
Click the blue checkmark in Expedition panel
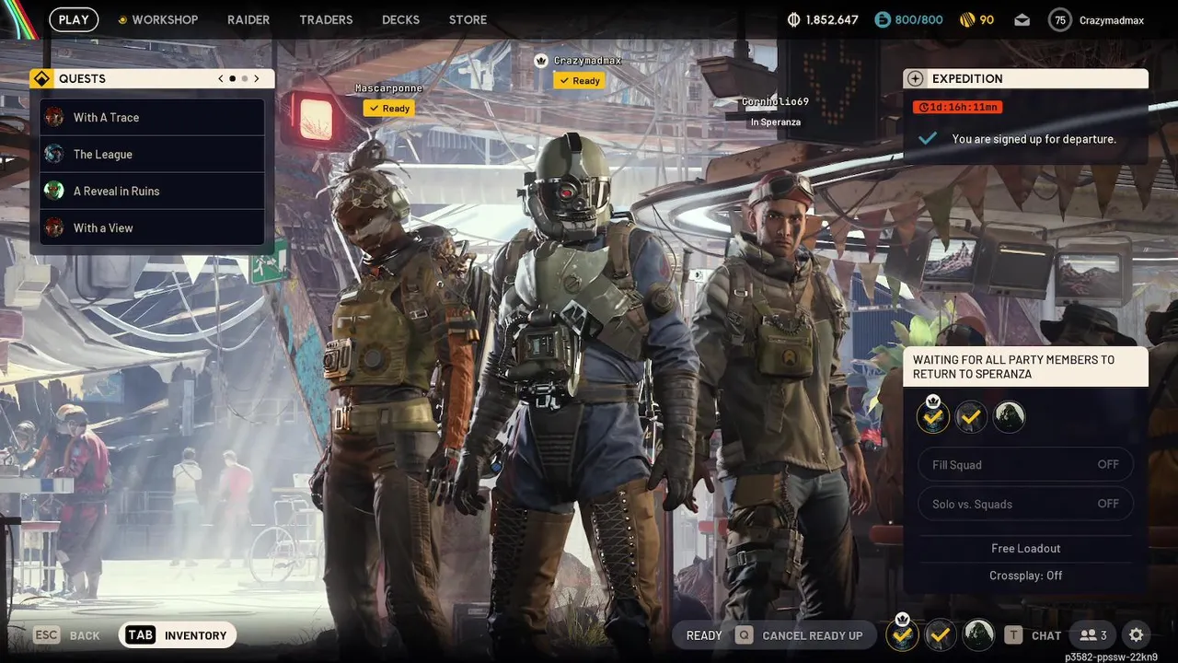point(928,139)
